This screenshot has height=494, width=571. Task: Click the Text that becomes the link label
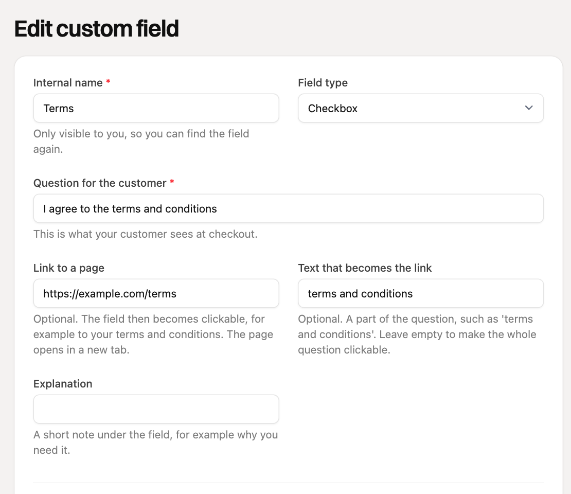365,268
